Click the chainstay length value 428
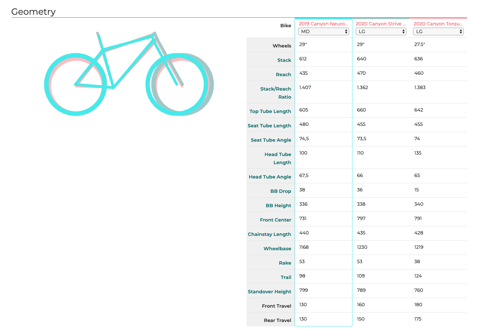 click(419, 233)
